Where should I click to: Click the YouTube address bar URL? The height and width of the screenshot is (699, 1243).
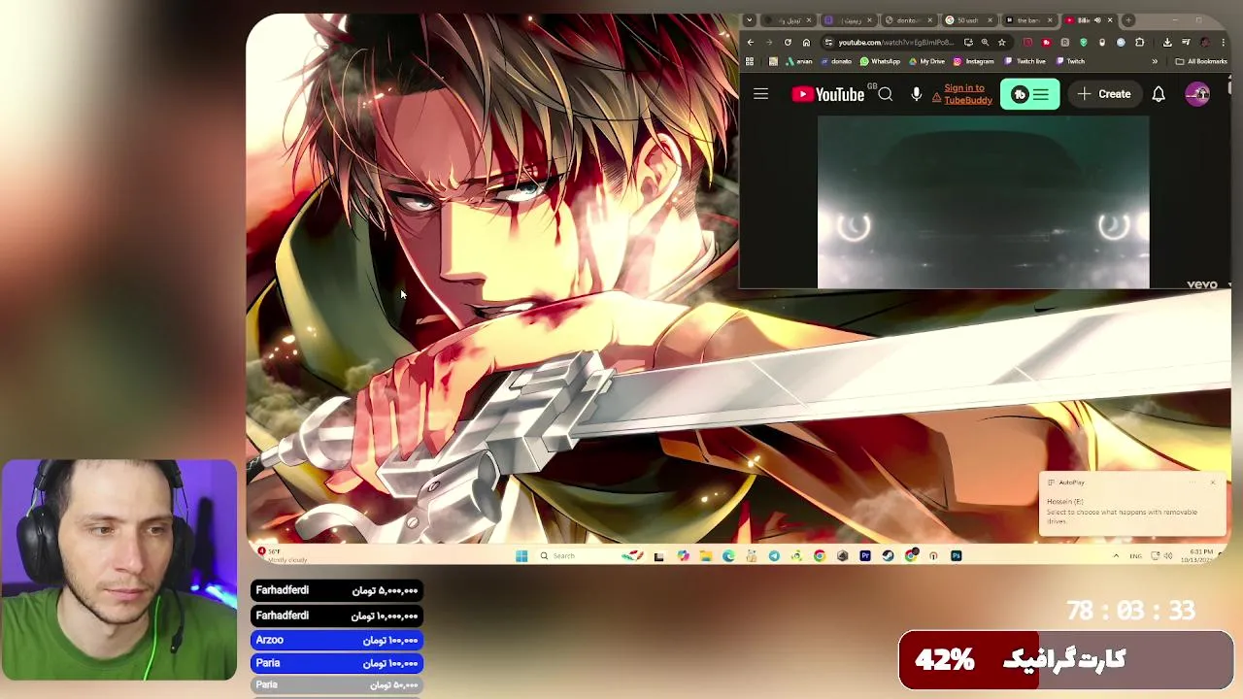pos(896,43)
